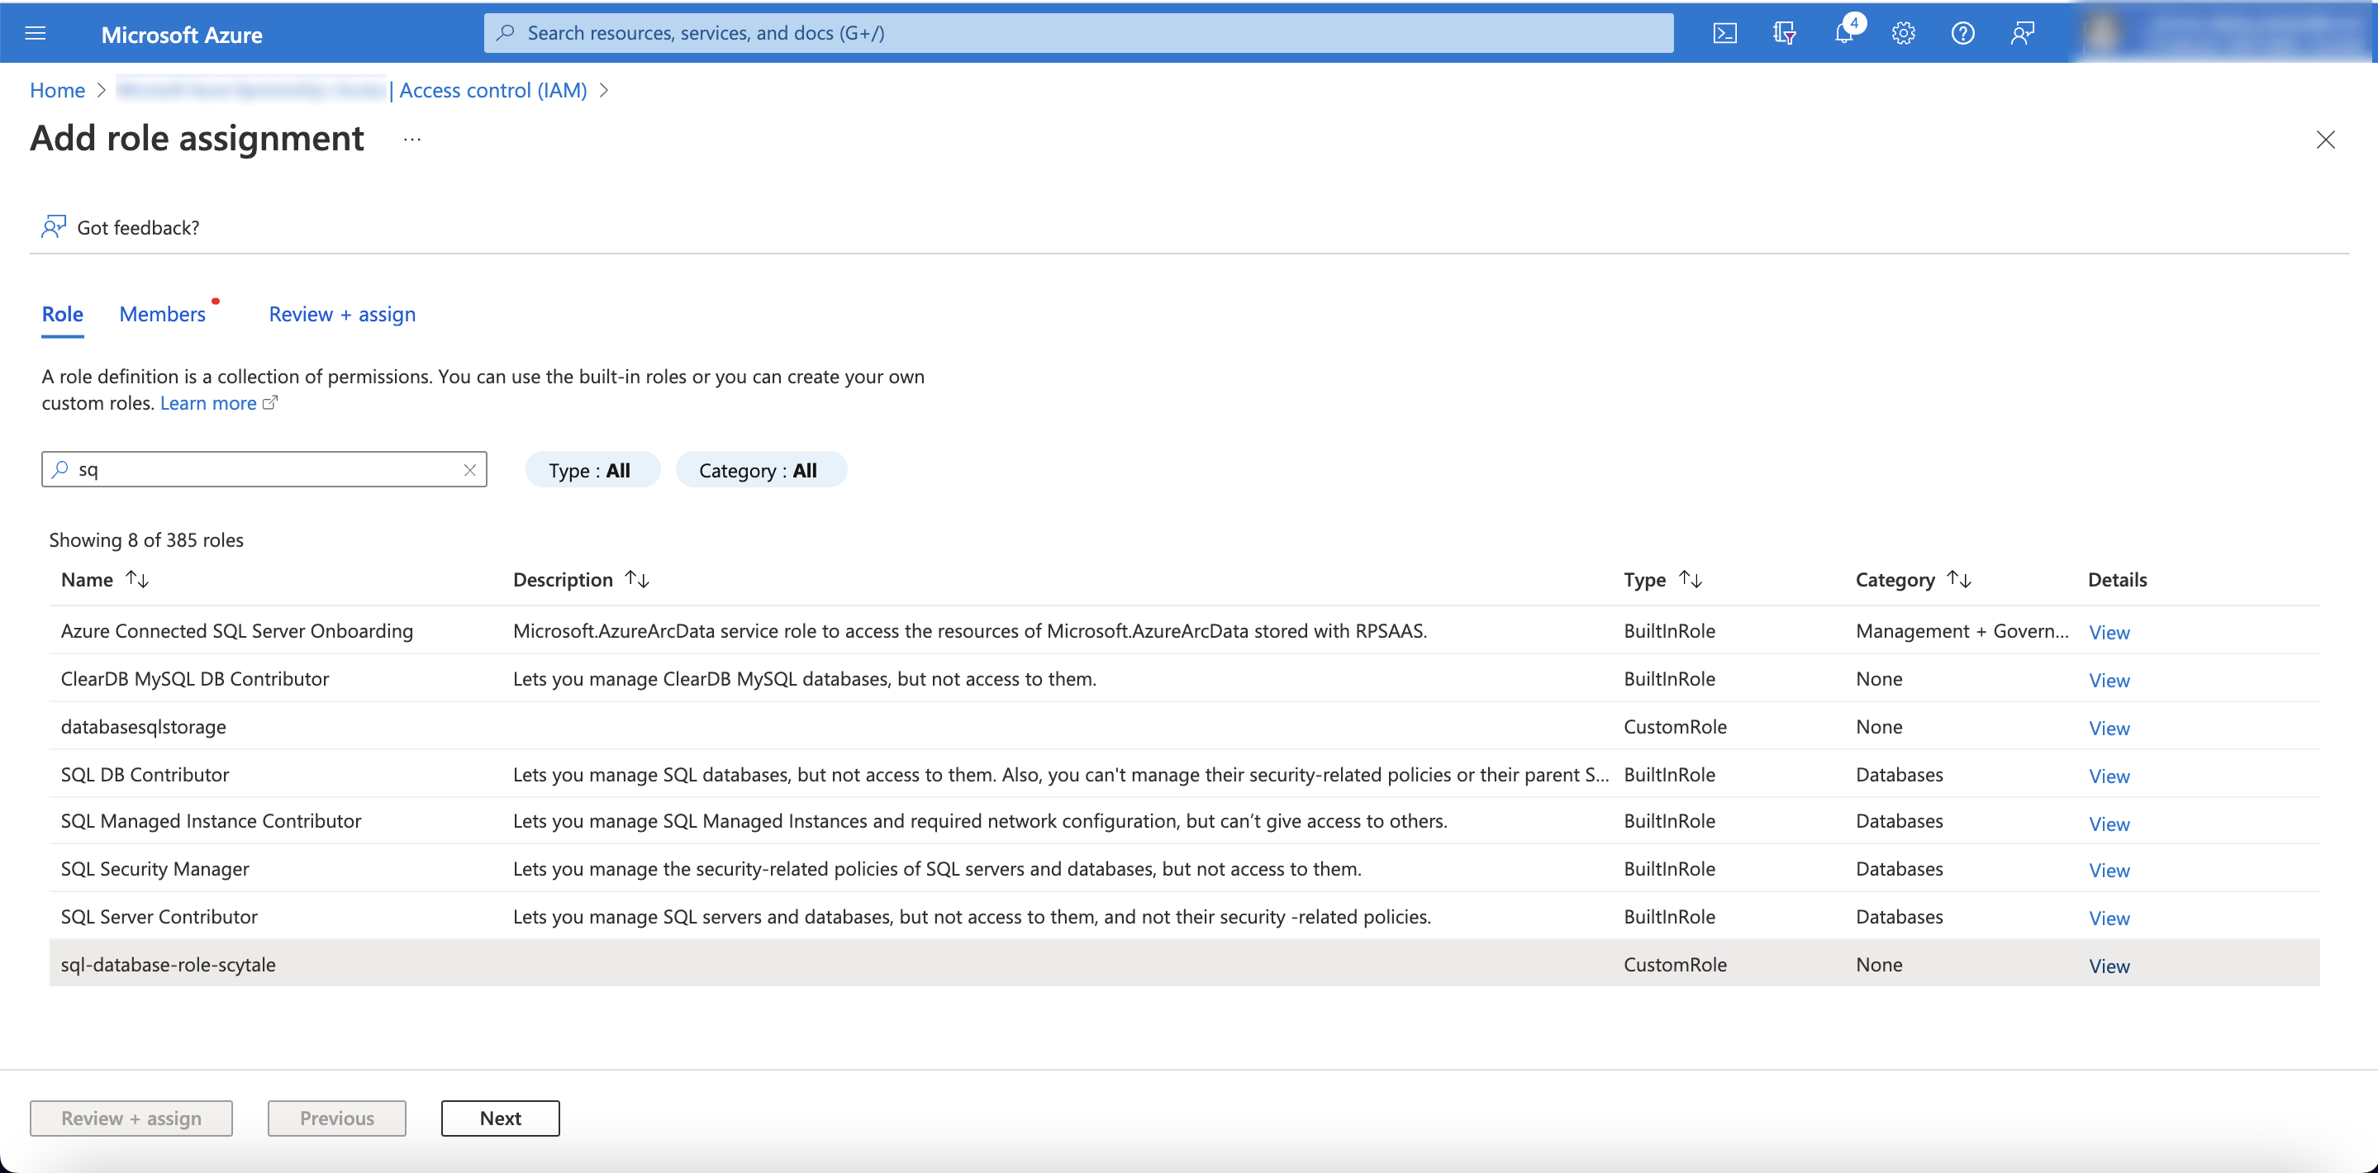The image size is (2378, 1173).
Task: Click the breadcrumb chevron after Access control (IAM)
Action: (604, 89)
